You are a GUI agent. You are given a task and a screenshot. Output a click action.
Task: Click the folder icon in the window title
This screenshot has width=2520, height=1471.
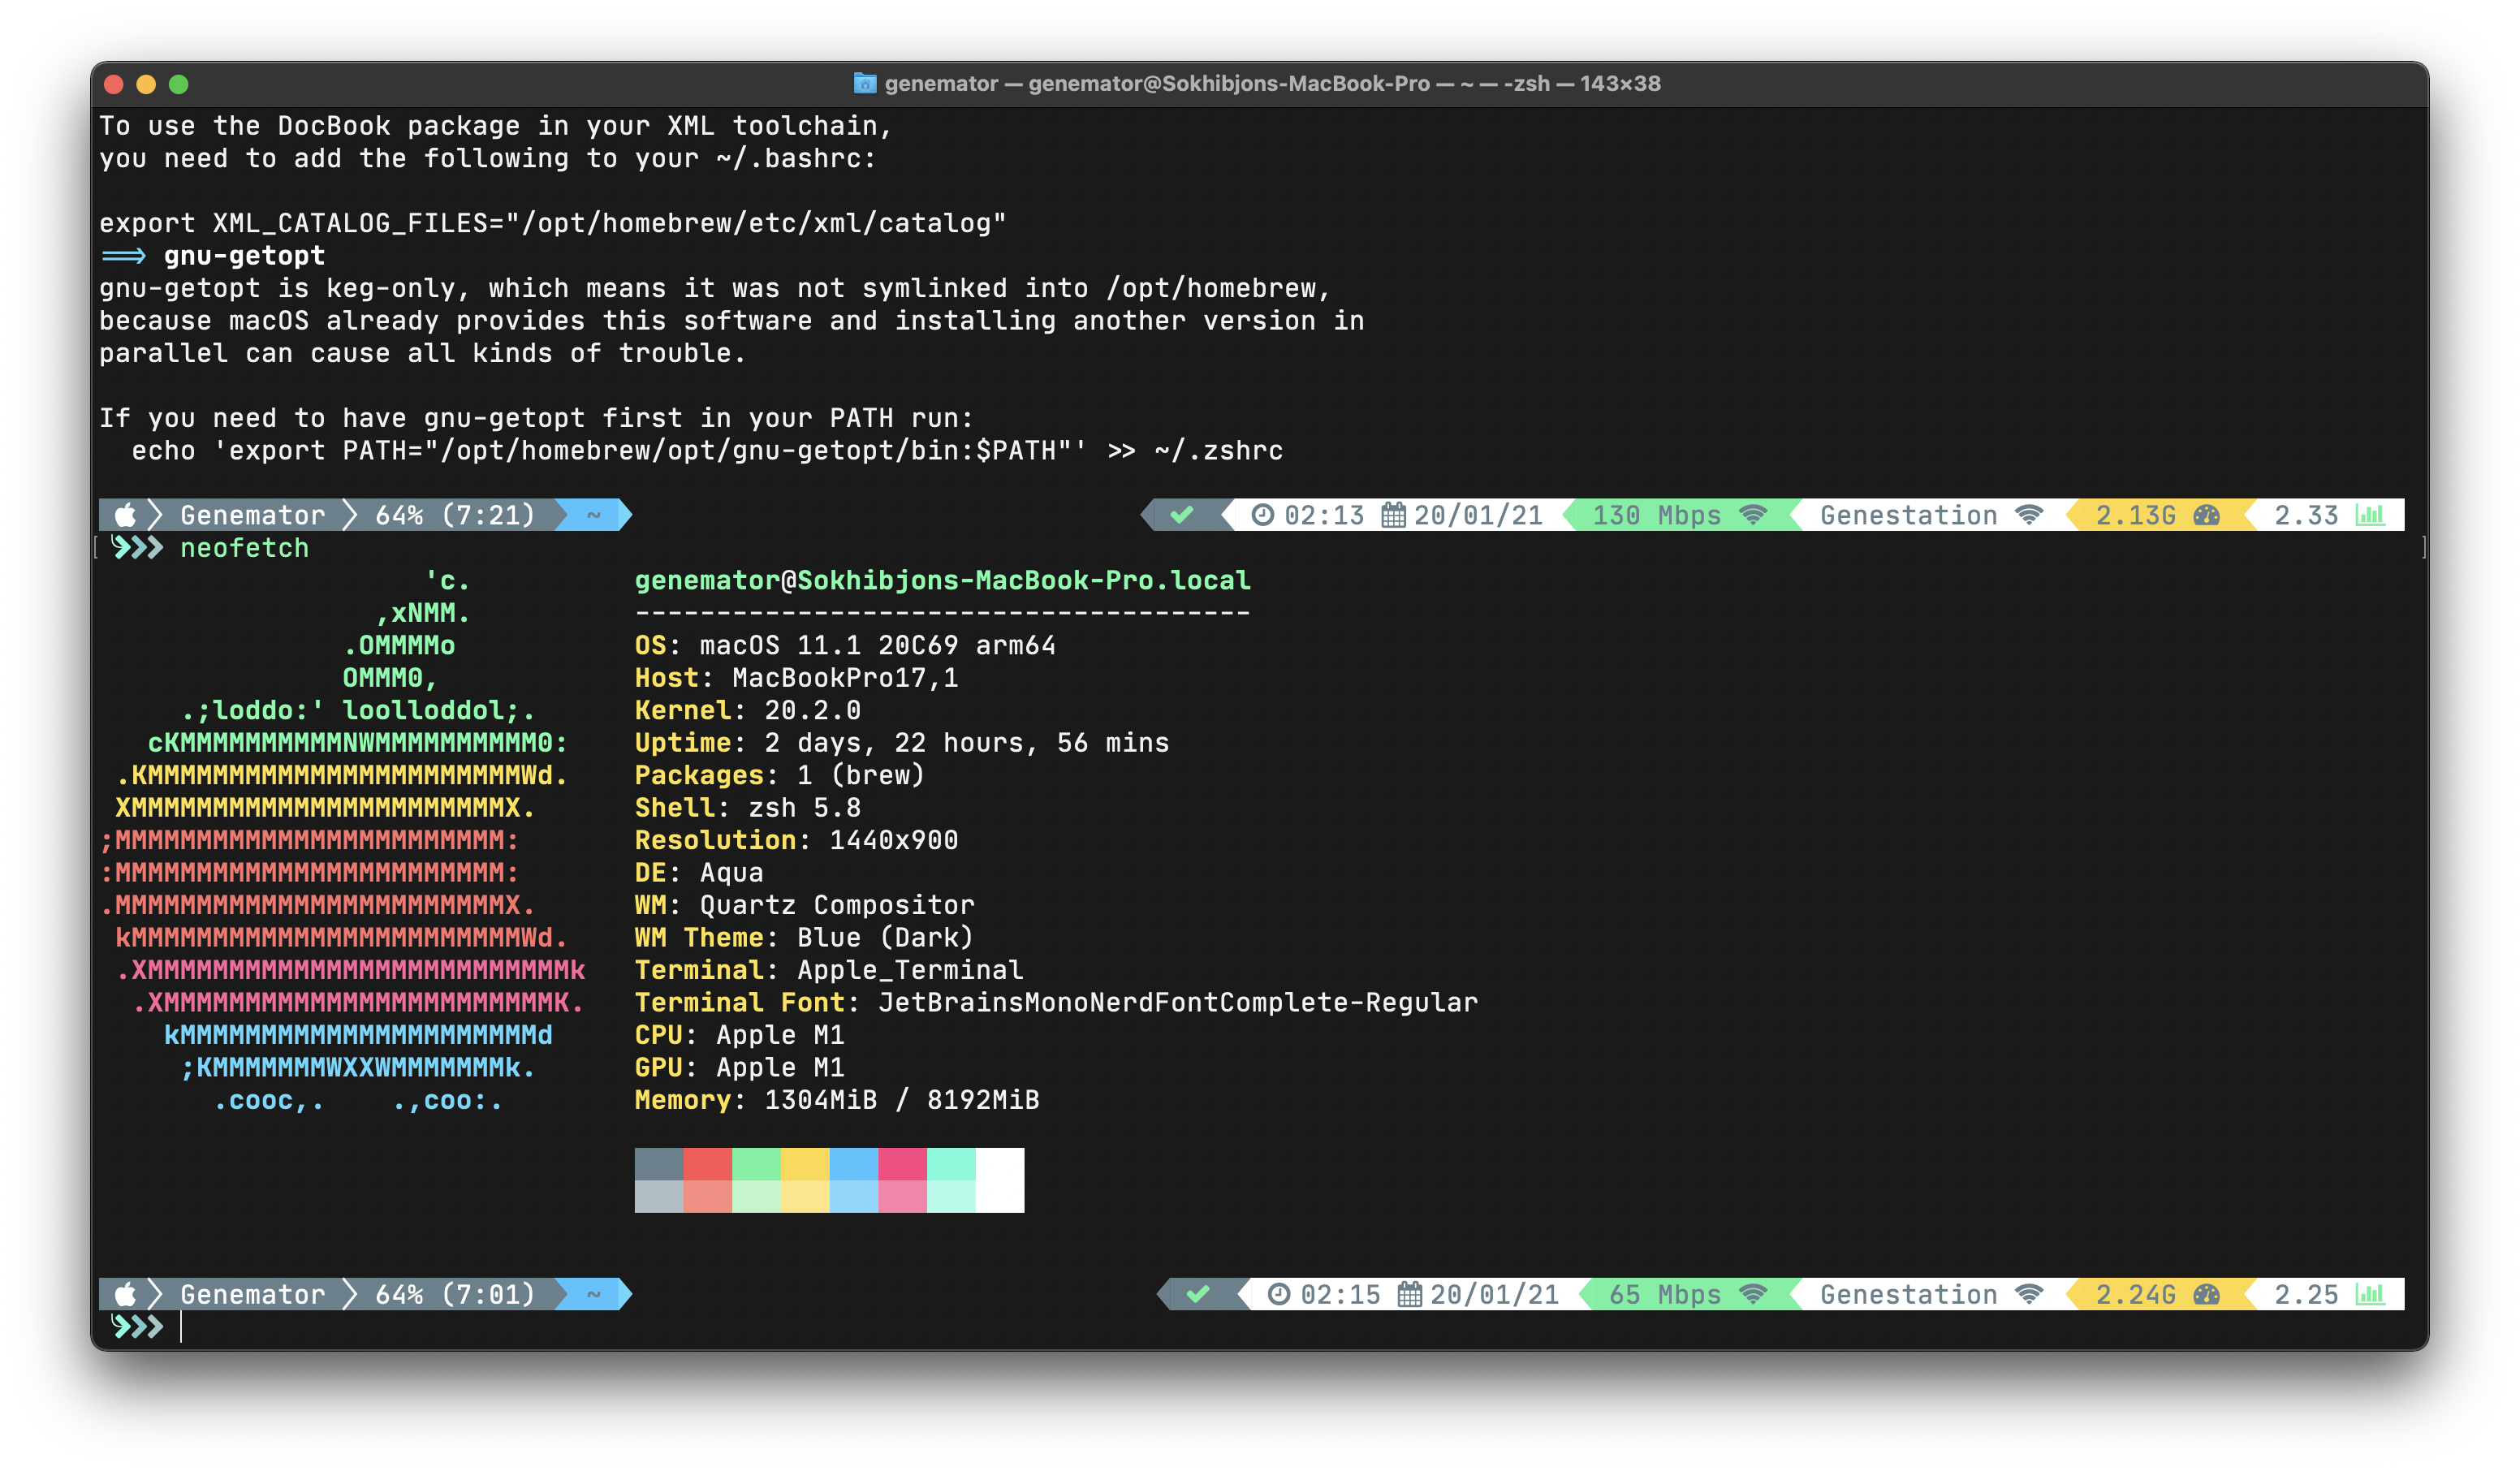[865, 83]
